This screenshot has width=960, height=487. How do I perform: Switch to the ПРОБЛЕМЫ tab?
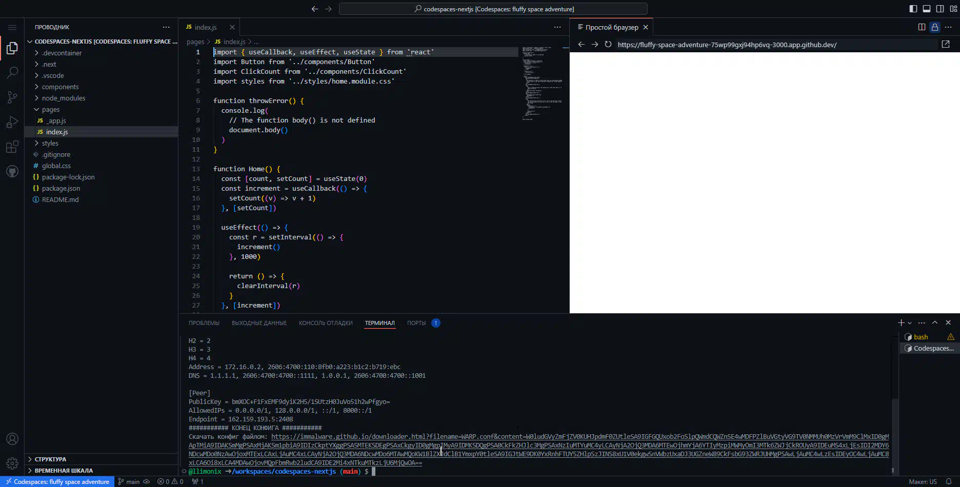204,323
